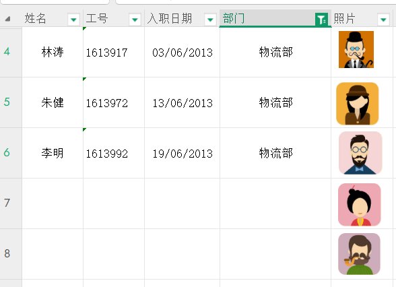Select 物流部 cell in 朱健's row
Screen dimensions: 396x287
pyautogui.click(x=275, y=102)
